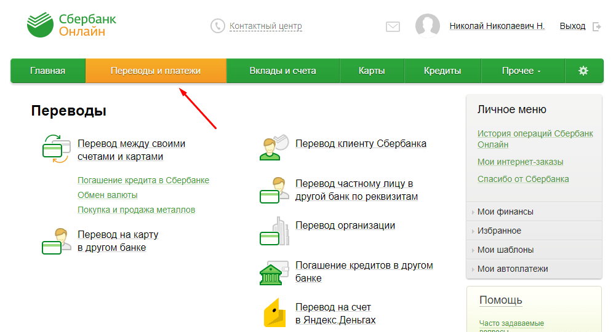The height and width of the screenshot is (332, 616).
Task: Click the user profile avatar icon
Action: (427, 26)
